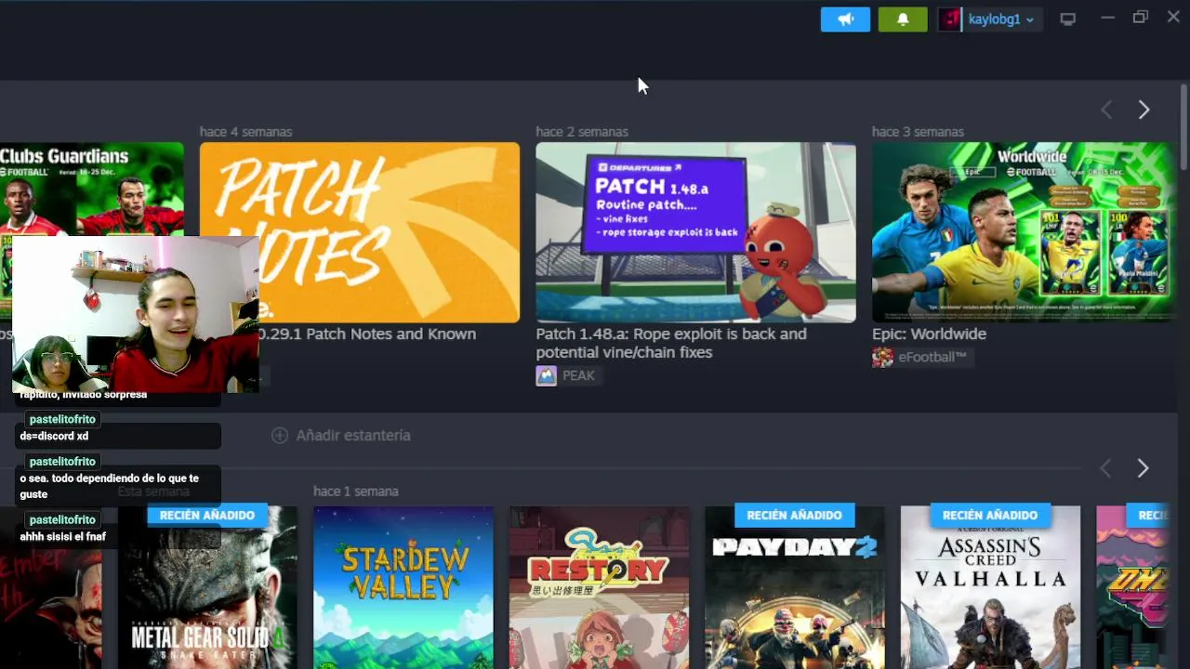Open 'Patch 1.48.a: Rope exploit is back' headline
The height and width of the screenshot is (669, 1190).
[x=671, y=343]
